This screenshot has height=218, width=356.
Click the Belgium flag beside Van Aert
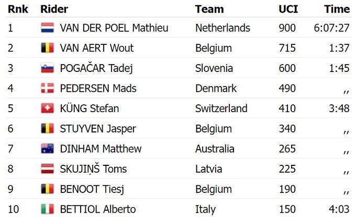click(x=47, y=49)
